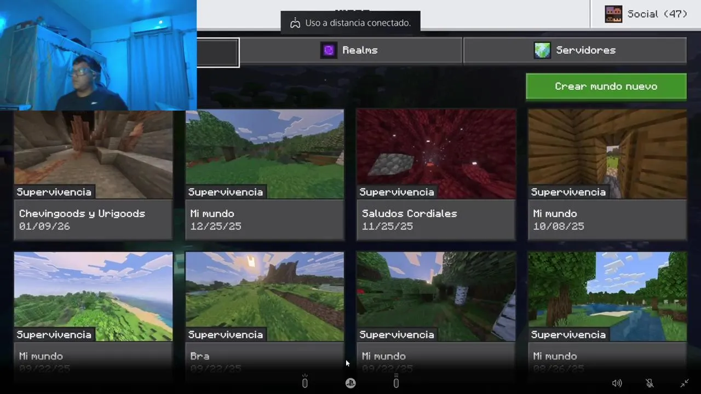This screenshot has height=394, width=701.
Task: Click Supervivencia label on the Bra card
Action: click(x=225, y=334)
